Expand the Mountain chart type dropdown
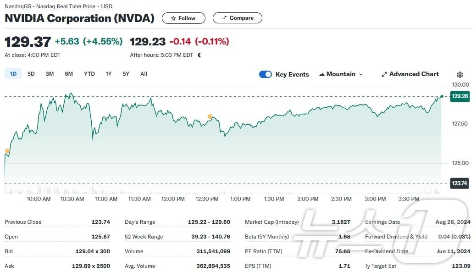Screen dimensions: 476x272 (361, 74)
